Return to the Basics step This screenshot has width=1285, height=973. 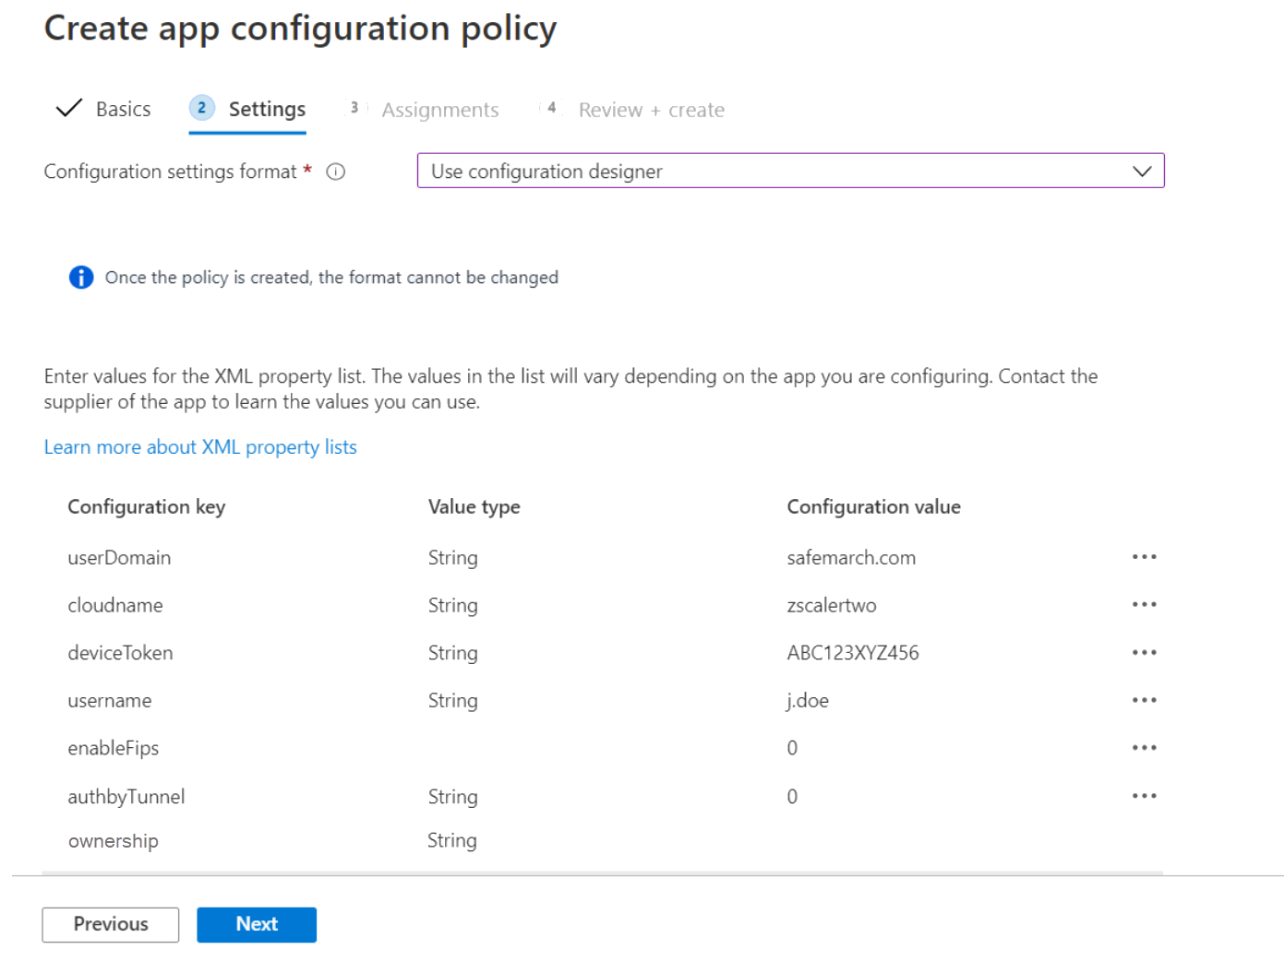pos(123,108)
